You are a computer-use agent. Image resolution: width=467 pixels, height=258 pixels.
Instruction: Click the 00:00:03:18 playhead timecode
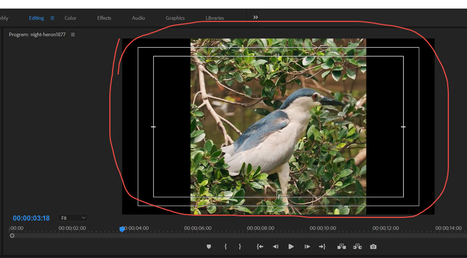pyautogui.click(x=31, y=218)
